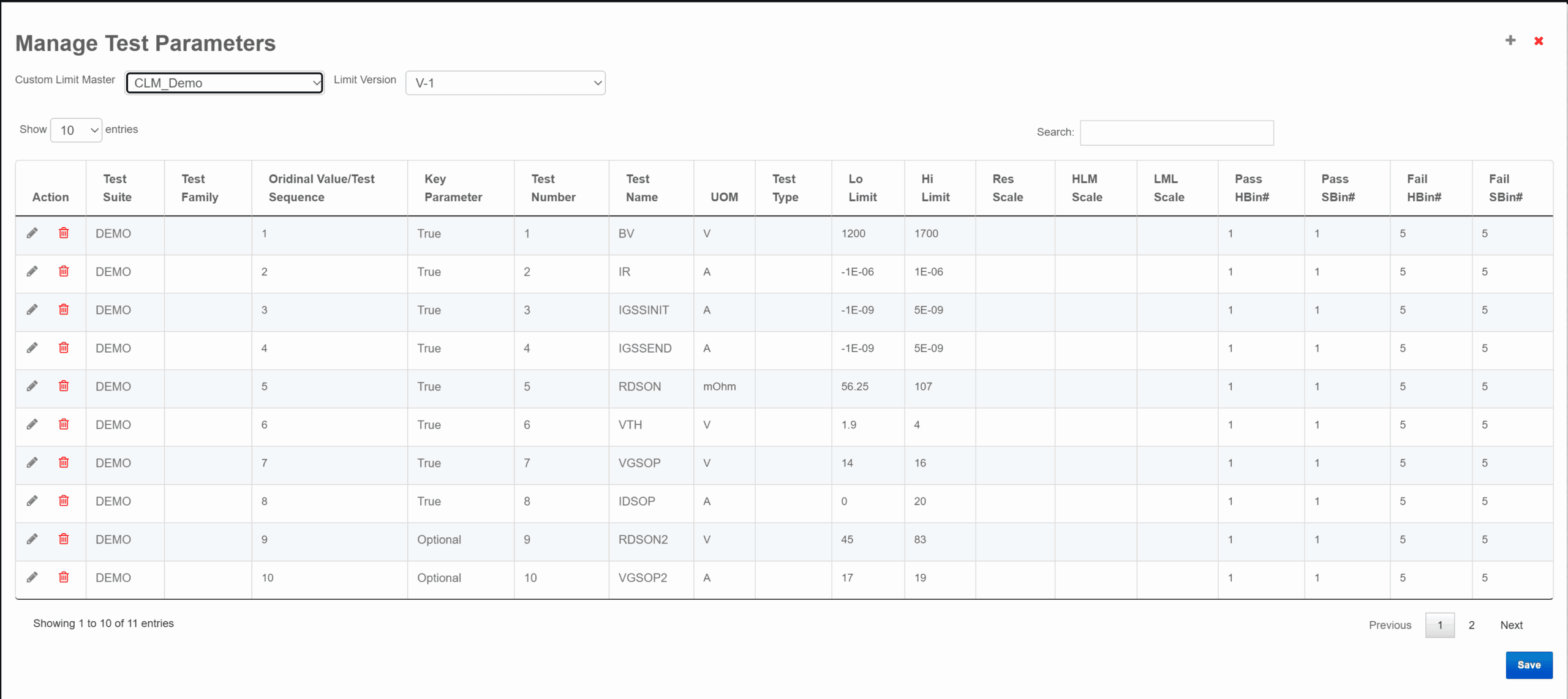Edit the VGSOP test row
1568x699 pixels.
coord(32,463)
